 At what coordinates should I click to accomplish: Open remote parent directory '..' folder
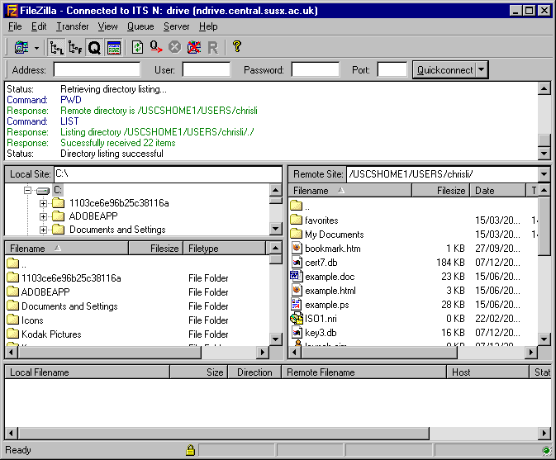(300, 206)
